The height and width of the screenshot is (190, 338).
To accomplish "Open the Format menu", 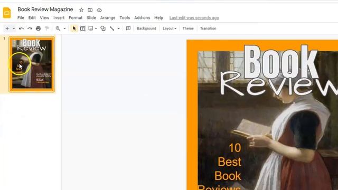I will (x=76, y=18).
